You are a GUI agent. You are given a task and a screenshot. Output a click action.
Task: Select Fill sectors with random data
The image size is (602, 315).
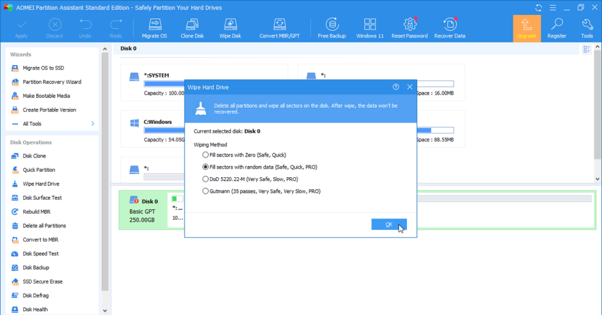260,167
